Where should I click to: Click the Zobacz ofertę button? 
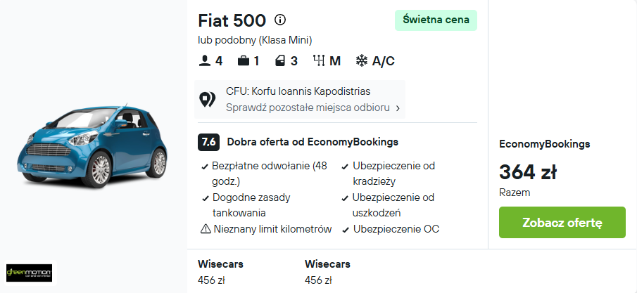tap(562, 223)
